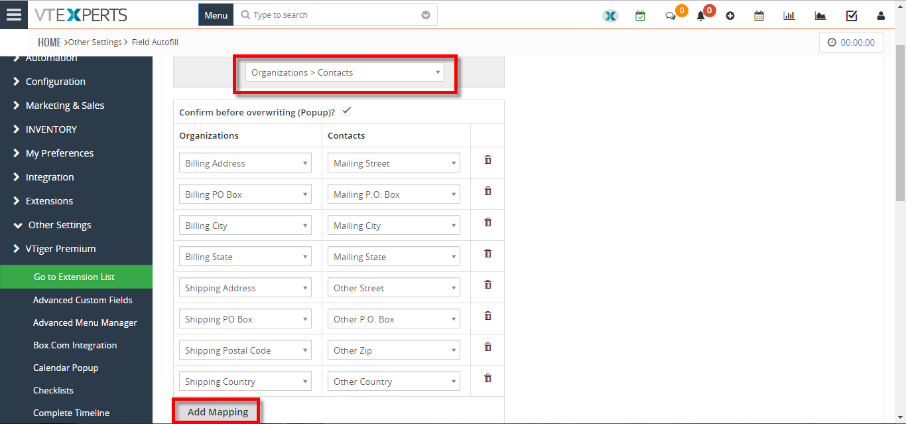Open the Mailing P.O. Box dropdown
This screenshot has height=424, width=906.
tap(394, 194)
